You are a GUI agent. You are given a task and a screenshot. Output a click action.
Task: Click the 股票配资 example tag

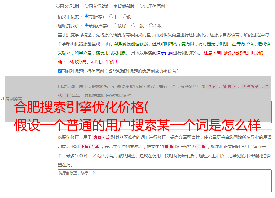pos(251,86)
